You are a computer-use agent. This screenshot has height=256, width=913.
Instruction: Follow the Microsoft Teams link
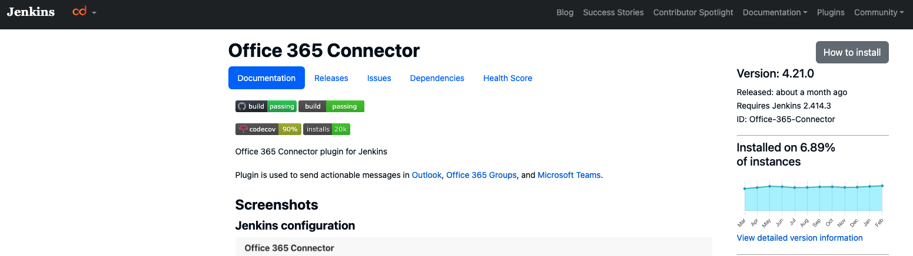tap(569, 175)
